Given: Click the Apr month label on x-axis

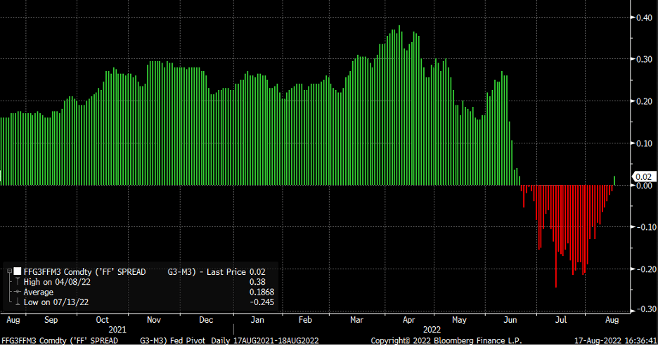Looking at the screenshot, I should tap(408, 320).
